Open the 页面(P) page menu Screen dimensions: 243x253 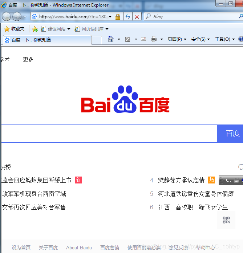pos(177,39)
